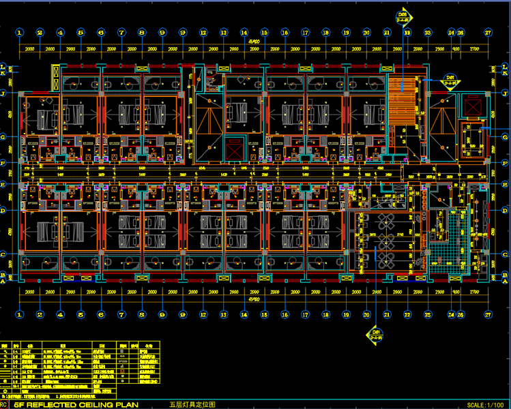Click top-row grid bubble 12
This screenshot has width=511, height=409.
(203, 33)
